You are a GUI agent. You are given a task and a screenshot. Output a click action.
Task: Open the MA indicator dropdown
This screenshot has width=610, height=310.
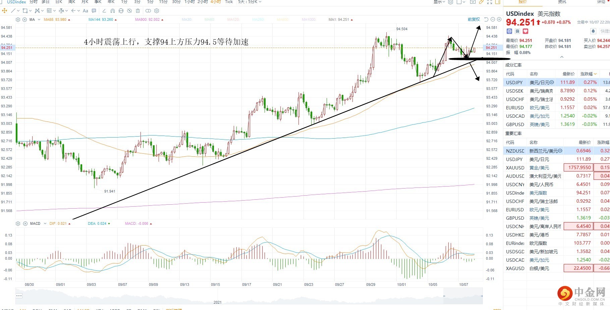(39, 19)
